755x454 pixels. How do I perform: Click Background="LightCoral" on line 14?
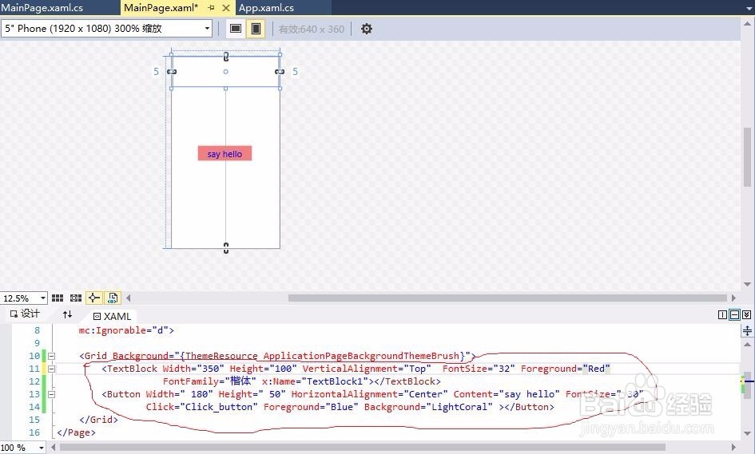tap(428, 407)
